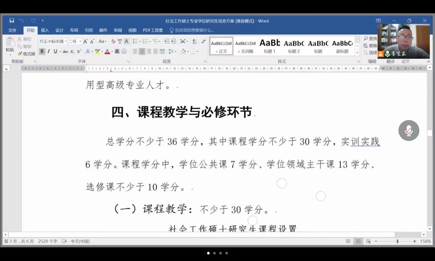
Task: Apply italic formatting to text
Action: coord(49,51)
